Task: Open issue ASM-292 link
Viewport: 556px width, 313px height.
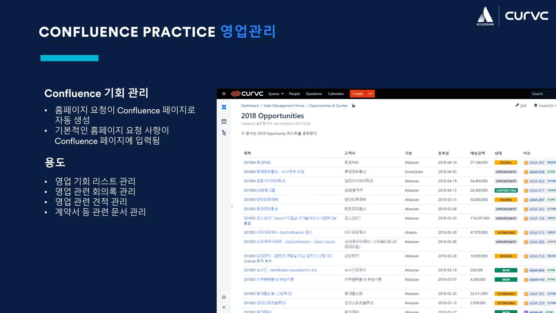Action: click(537, 209)
